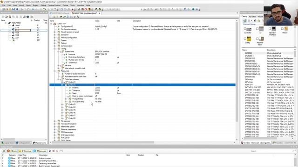Expand the Cyclic #8 node

62,118
